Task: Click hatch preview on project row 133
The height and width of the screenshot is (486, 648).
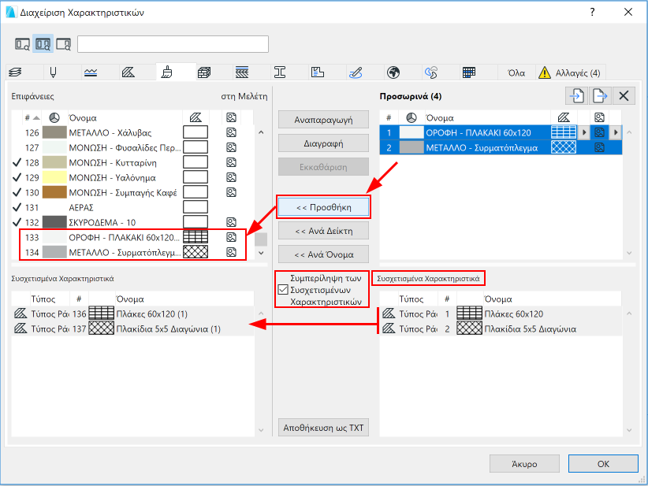Action: [196, 237]
